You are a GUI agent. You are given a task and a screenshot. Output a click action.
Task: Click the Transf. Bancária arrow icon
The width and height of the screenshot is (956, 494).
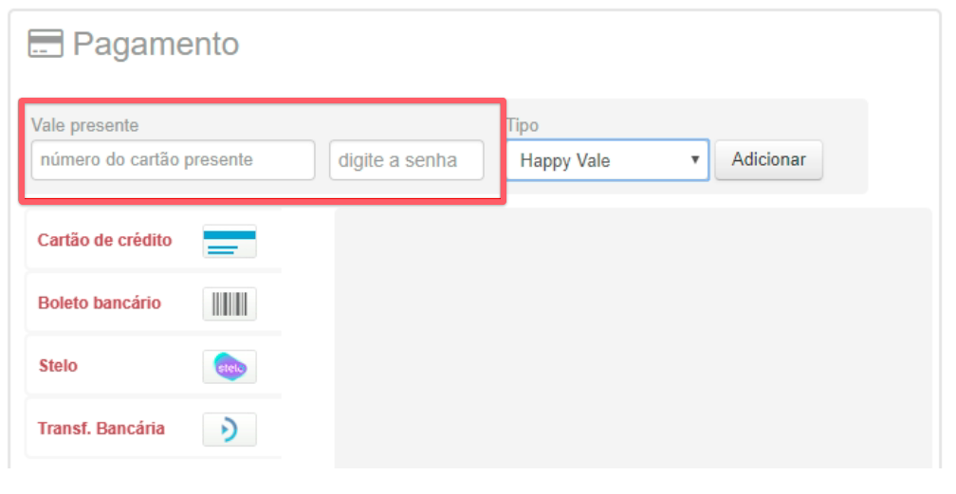[x=230, y=429]
